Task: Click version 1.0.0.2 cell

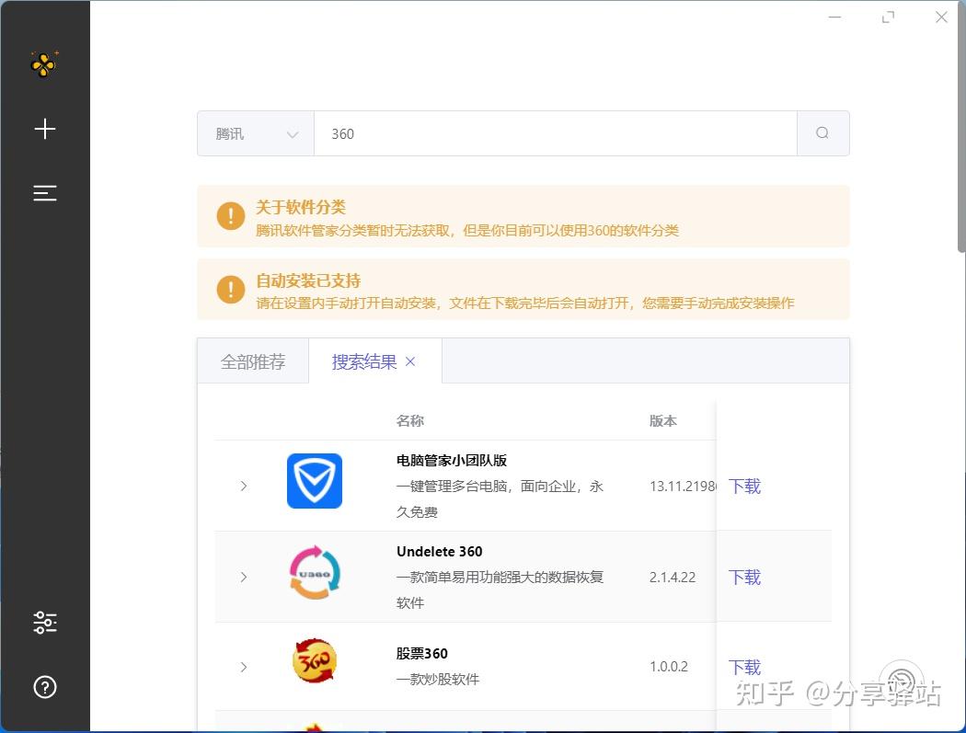Action: point(669,667)
